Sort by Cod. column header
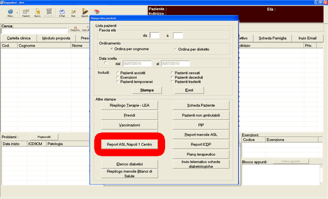The width and height of the screenshot is (328, 199). (x=9, y=45)
